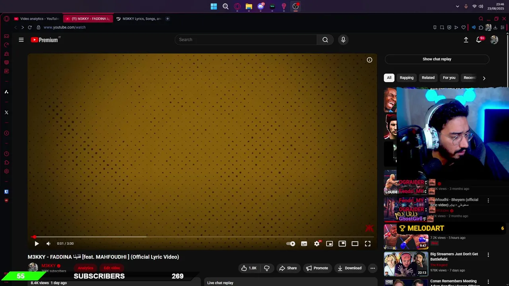The height and width of the screenshot is (286, 509).
Task: Open the M3KKY channel avatar
Action: 33,268
